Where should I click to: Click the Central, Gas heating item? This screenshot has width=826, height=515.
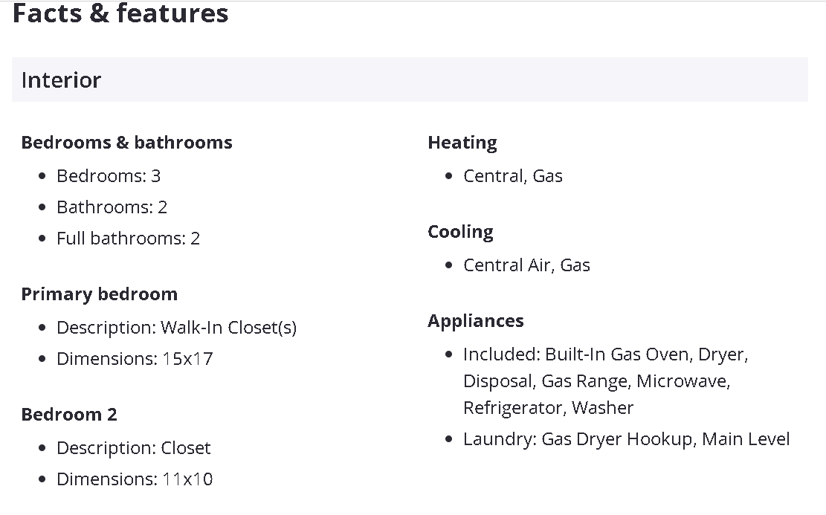tap(512, 176)
